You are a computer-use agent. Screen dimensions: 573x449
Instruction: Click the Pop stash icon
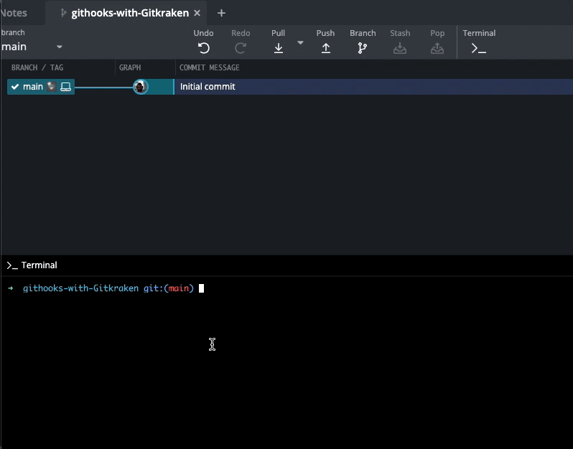(x=437, y=48)
